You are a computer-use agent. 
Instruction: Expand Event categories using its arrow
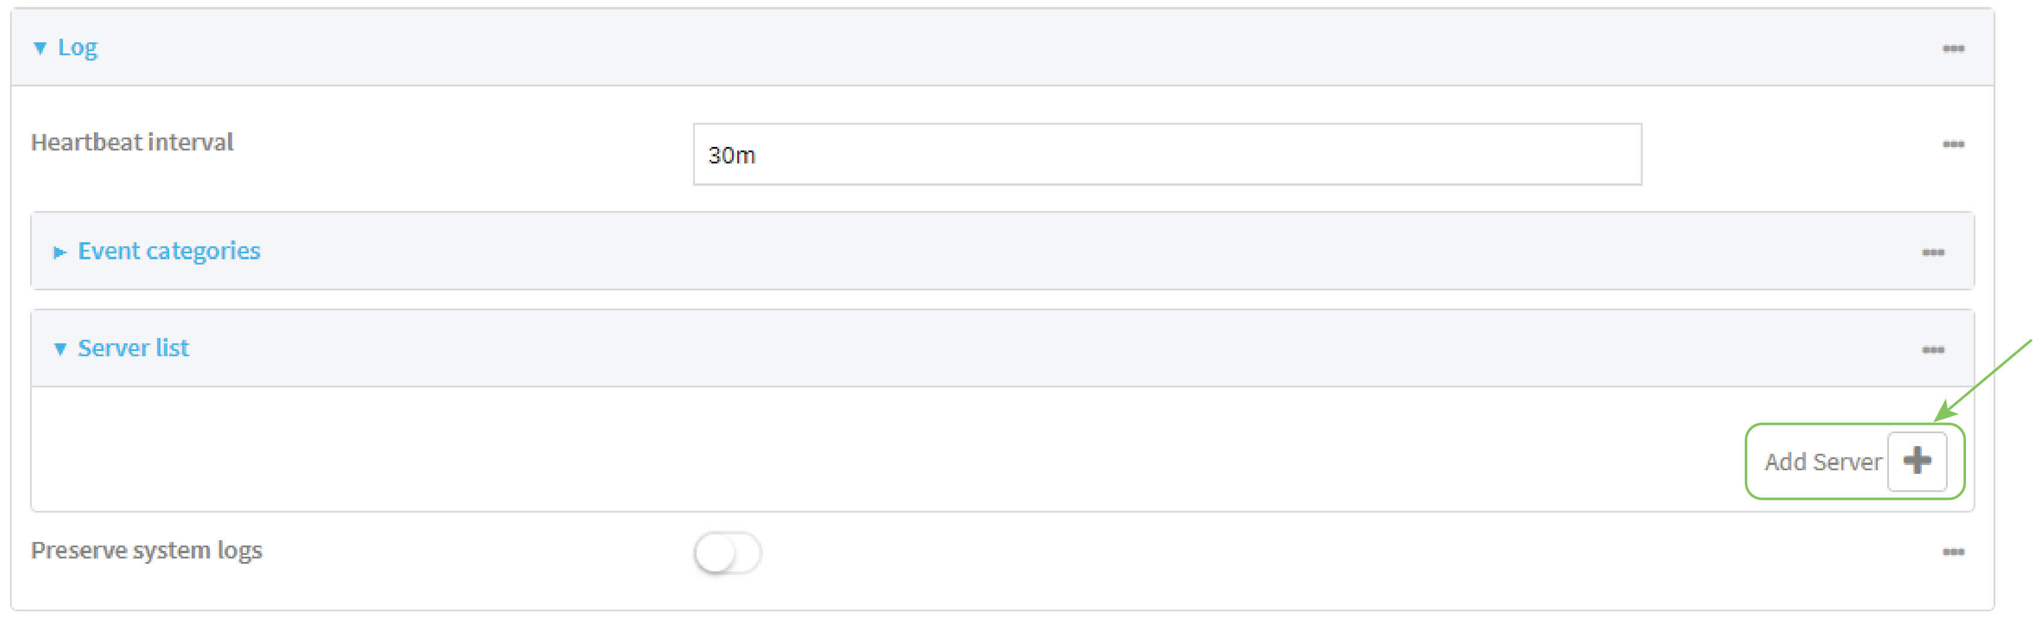click(59, 253)
